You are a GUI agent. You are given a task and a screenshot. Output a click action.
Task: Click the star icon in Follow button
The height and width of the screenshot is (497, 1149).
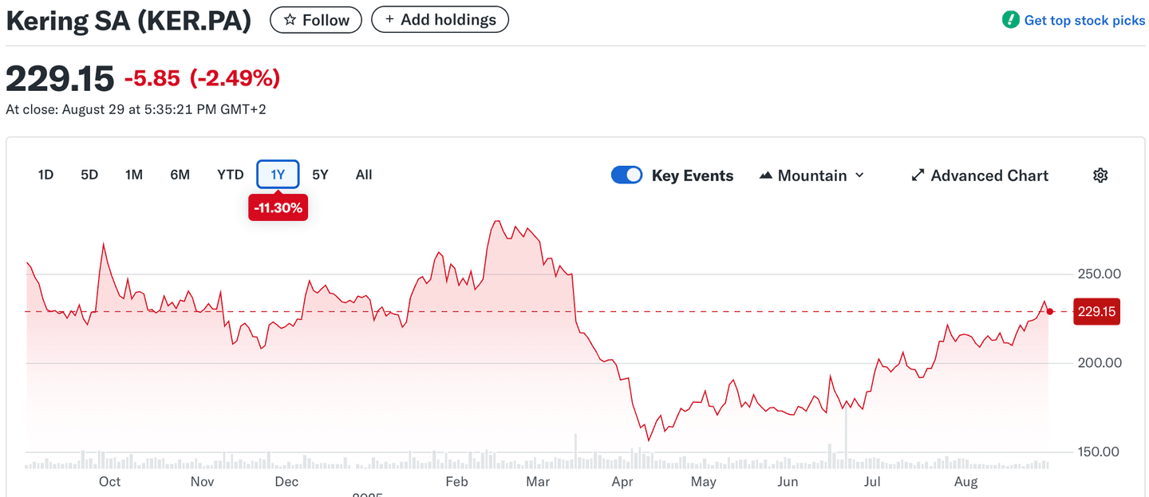coord(290,20)
